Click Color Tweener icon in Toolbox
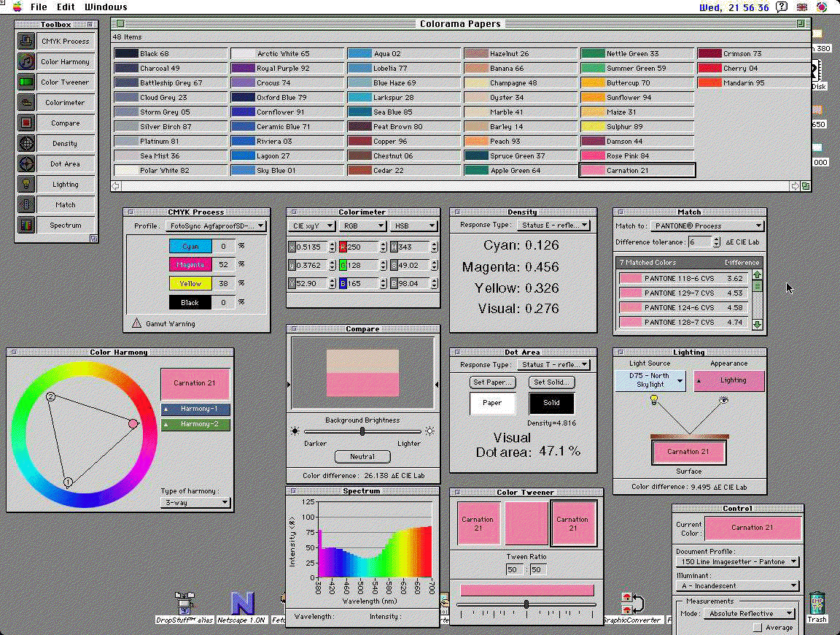This screenshot has width=840, height=635. [x=26, y=82]
